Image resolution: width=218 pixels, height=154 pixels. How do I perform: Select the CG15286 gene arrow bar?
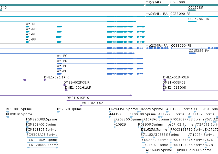pos(192,10)
